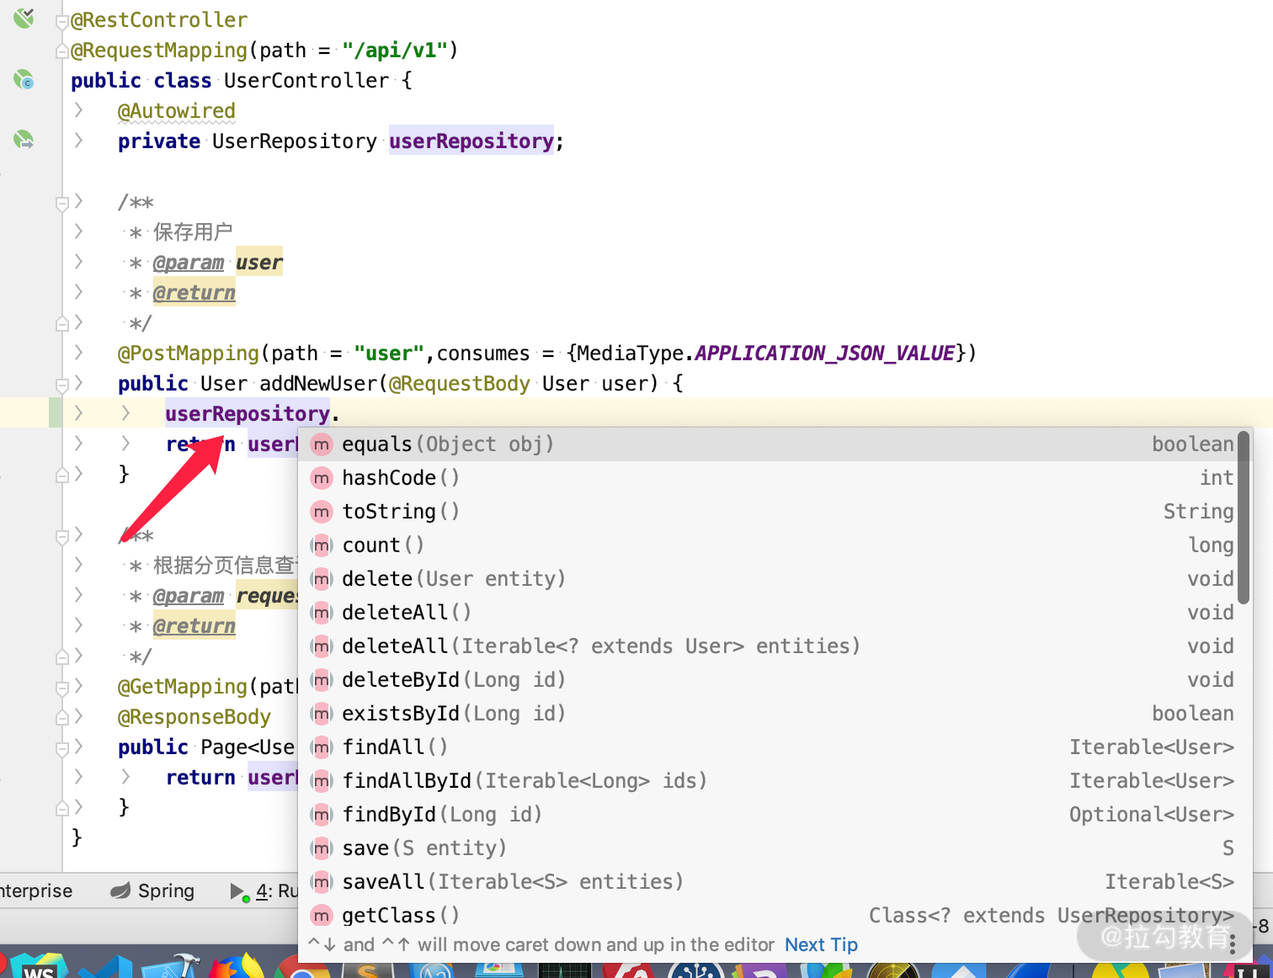
Task: Collapse the fold marker at @GetMapping line
Action: tap(61, 688)
